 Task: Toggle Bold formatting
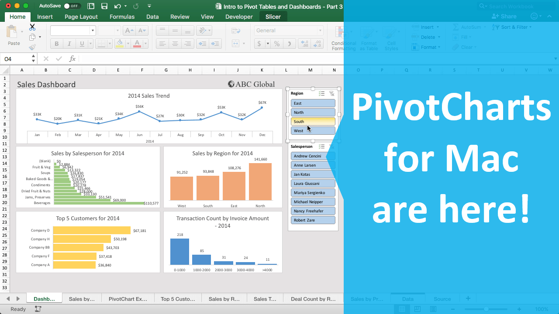pos(56,44)
